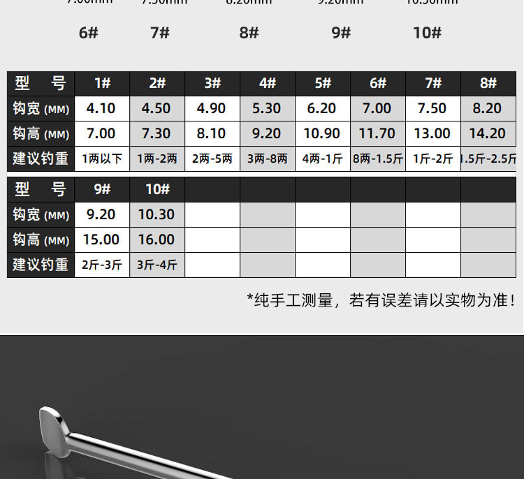Click the hook width value 6.20
Viewport: 524px width, 479px height.
(323, 108)
